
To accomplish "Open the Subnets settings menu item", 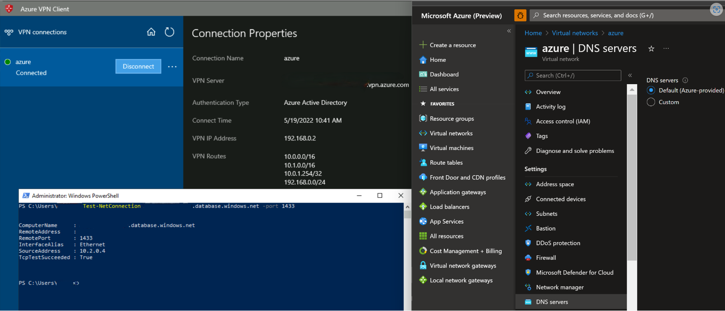I will click(x=546, y=214).
